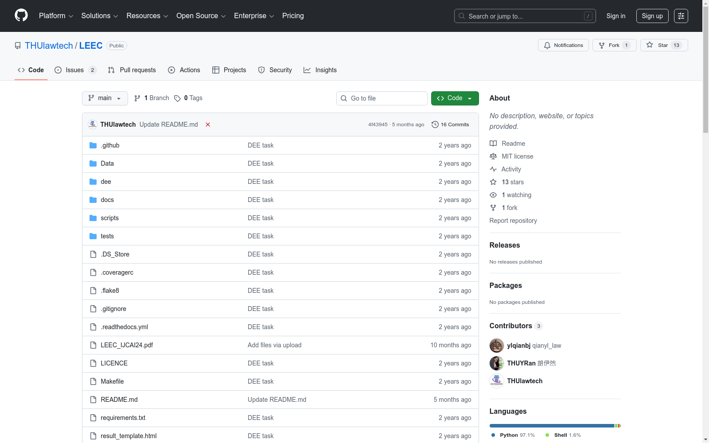This screenshot has width=709, height=443.
Task: Click the MIT license scales icon
Action: (493, 156)
